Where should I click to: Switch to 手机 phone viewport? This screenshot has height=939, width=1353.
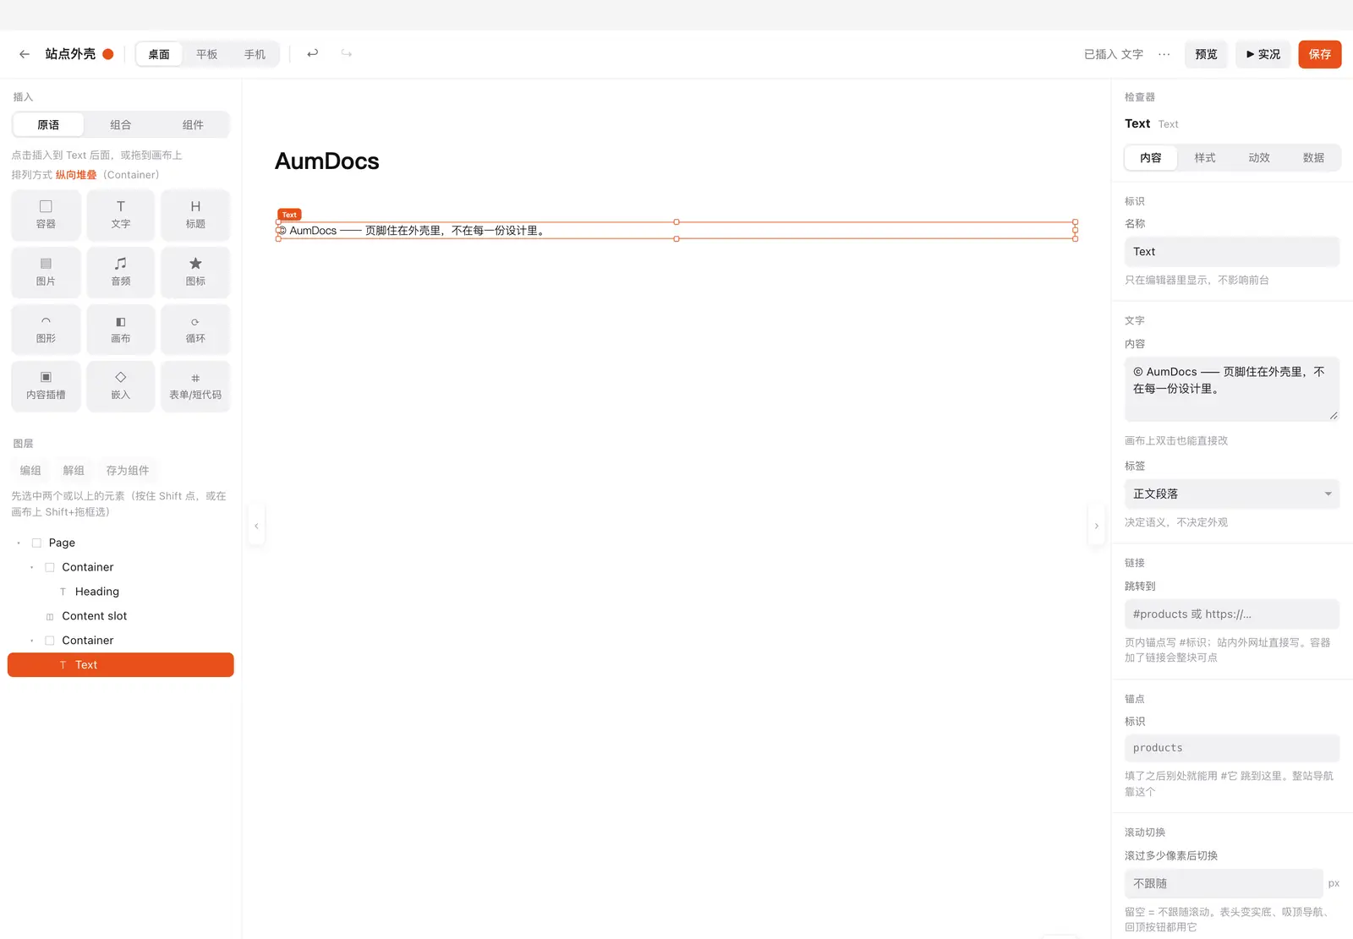(255, 54)
